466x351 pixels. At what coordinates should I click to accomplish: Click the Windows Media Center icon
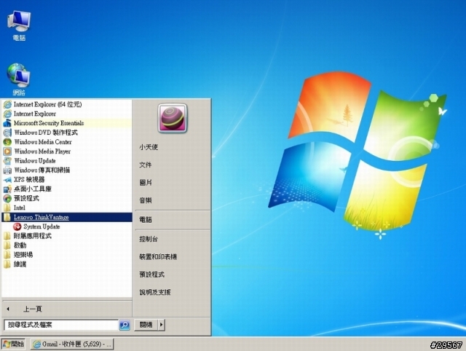click(x=7, y=142)
